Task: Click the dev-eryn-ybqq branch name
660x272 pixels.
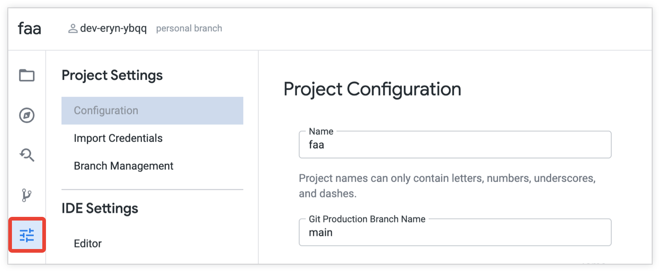Action: pyautogui.click(x=113, y=28)
